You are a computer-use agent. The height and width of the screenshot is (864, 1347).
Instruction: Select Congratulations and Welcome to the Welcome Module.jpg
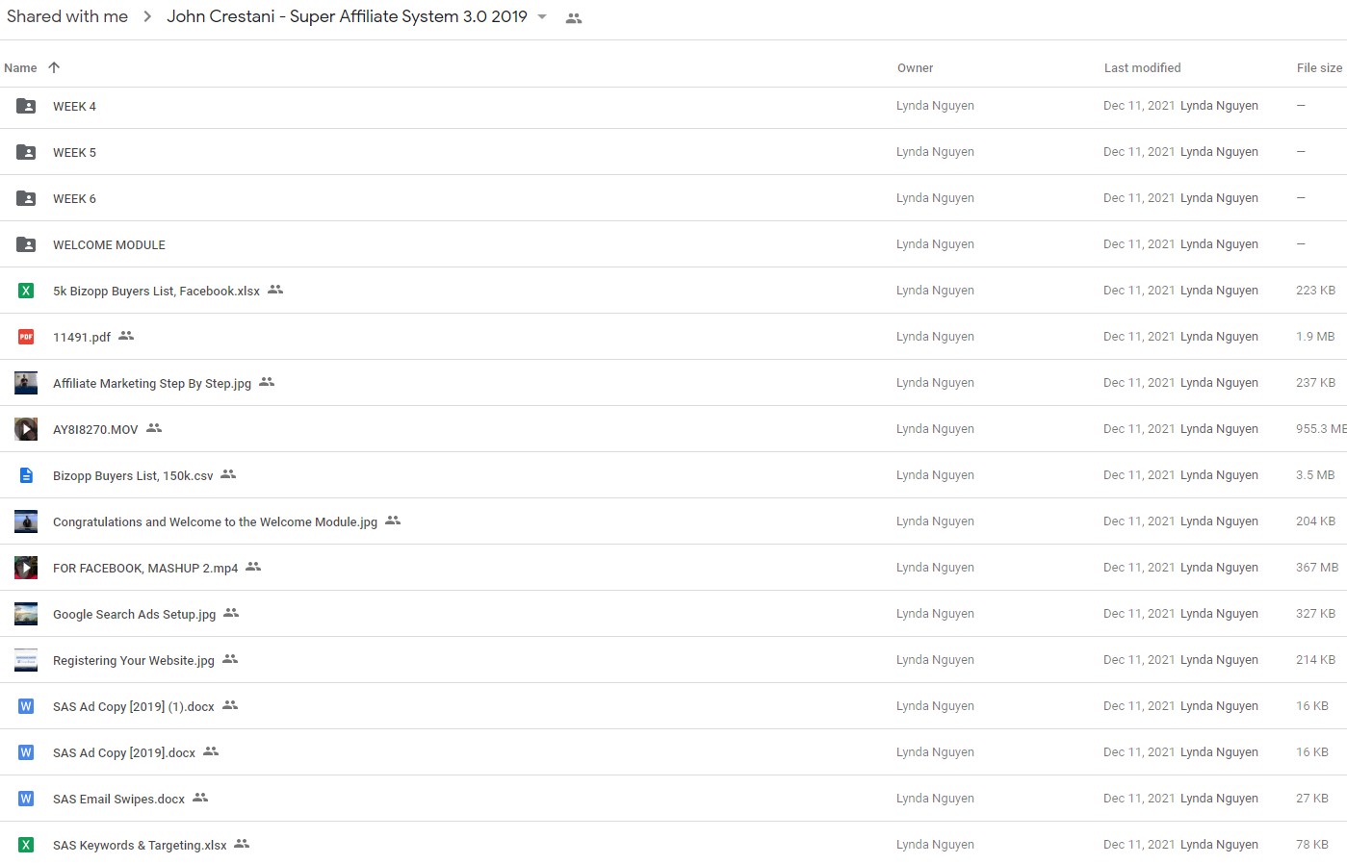click(x=215, y=522)
